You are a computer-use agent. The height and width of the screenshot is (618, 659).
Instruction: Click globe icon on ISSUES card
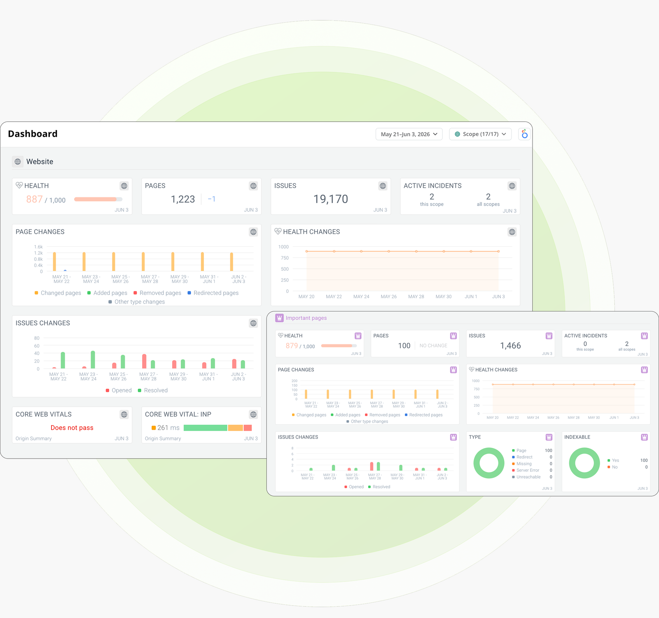[x=383, y=186]
